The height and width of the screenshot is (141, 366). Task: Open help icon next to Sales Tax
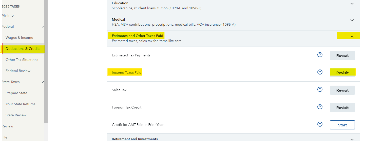320,89
